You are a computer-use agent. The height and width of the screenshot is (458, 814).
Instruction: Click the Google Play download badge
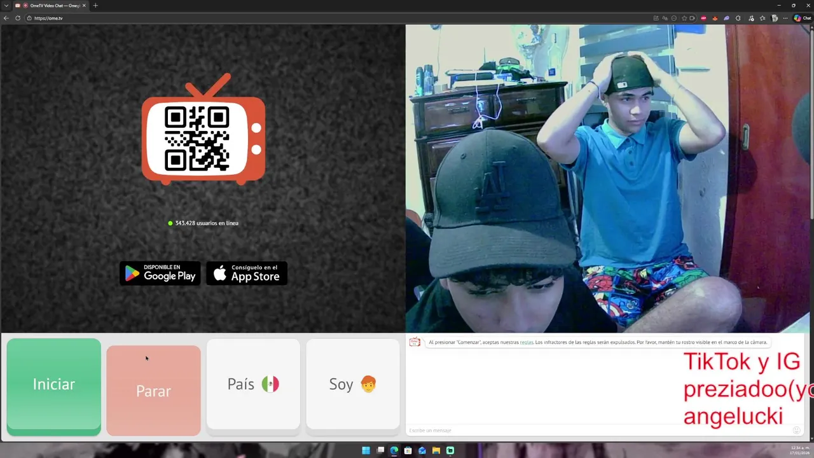160,274
